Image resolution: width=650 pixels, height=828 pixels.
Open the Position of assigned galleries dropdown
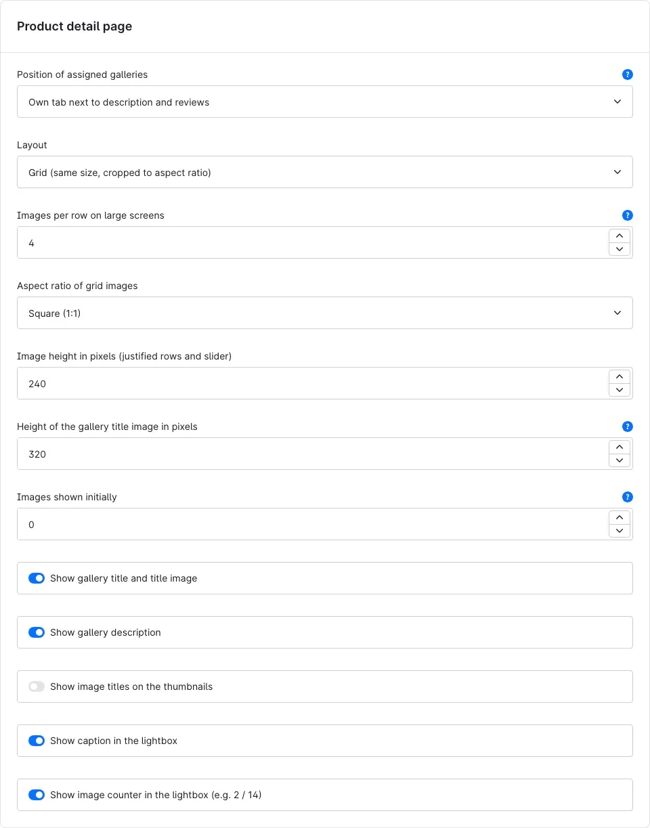pyautogui.click(x=325, y=102)
